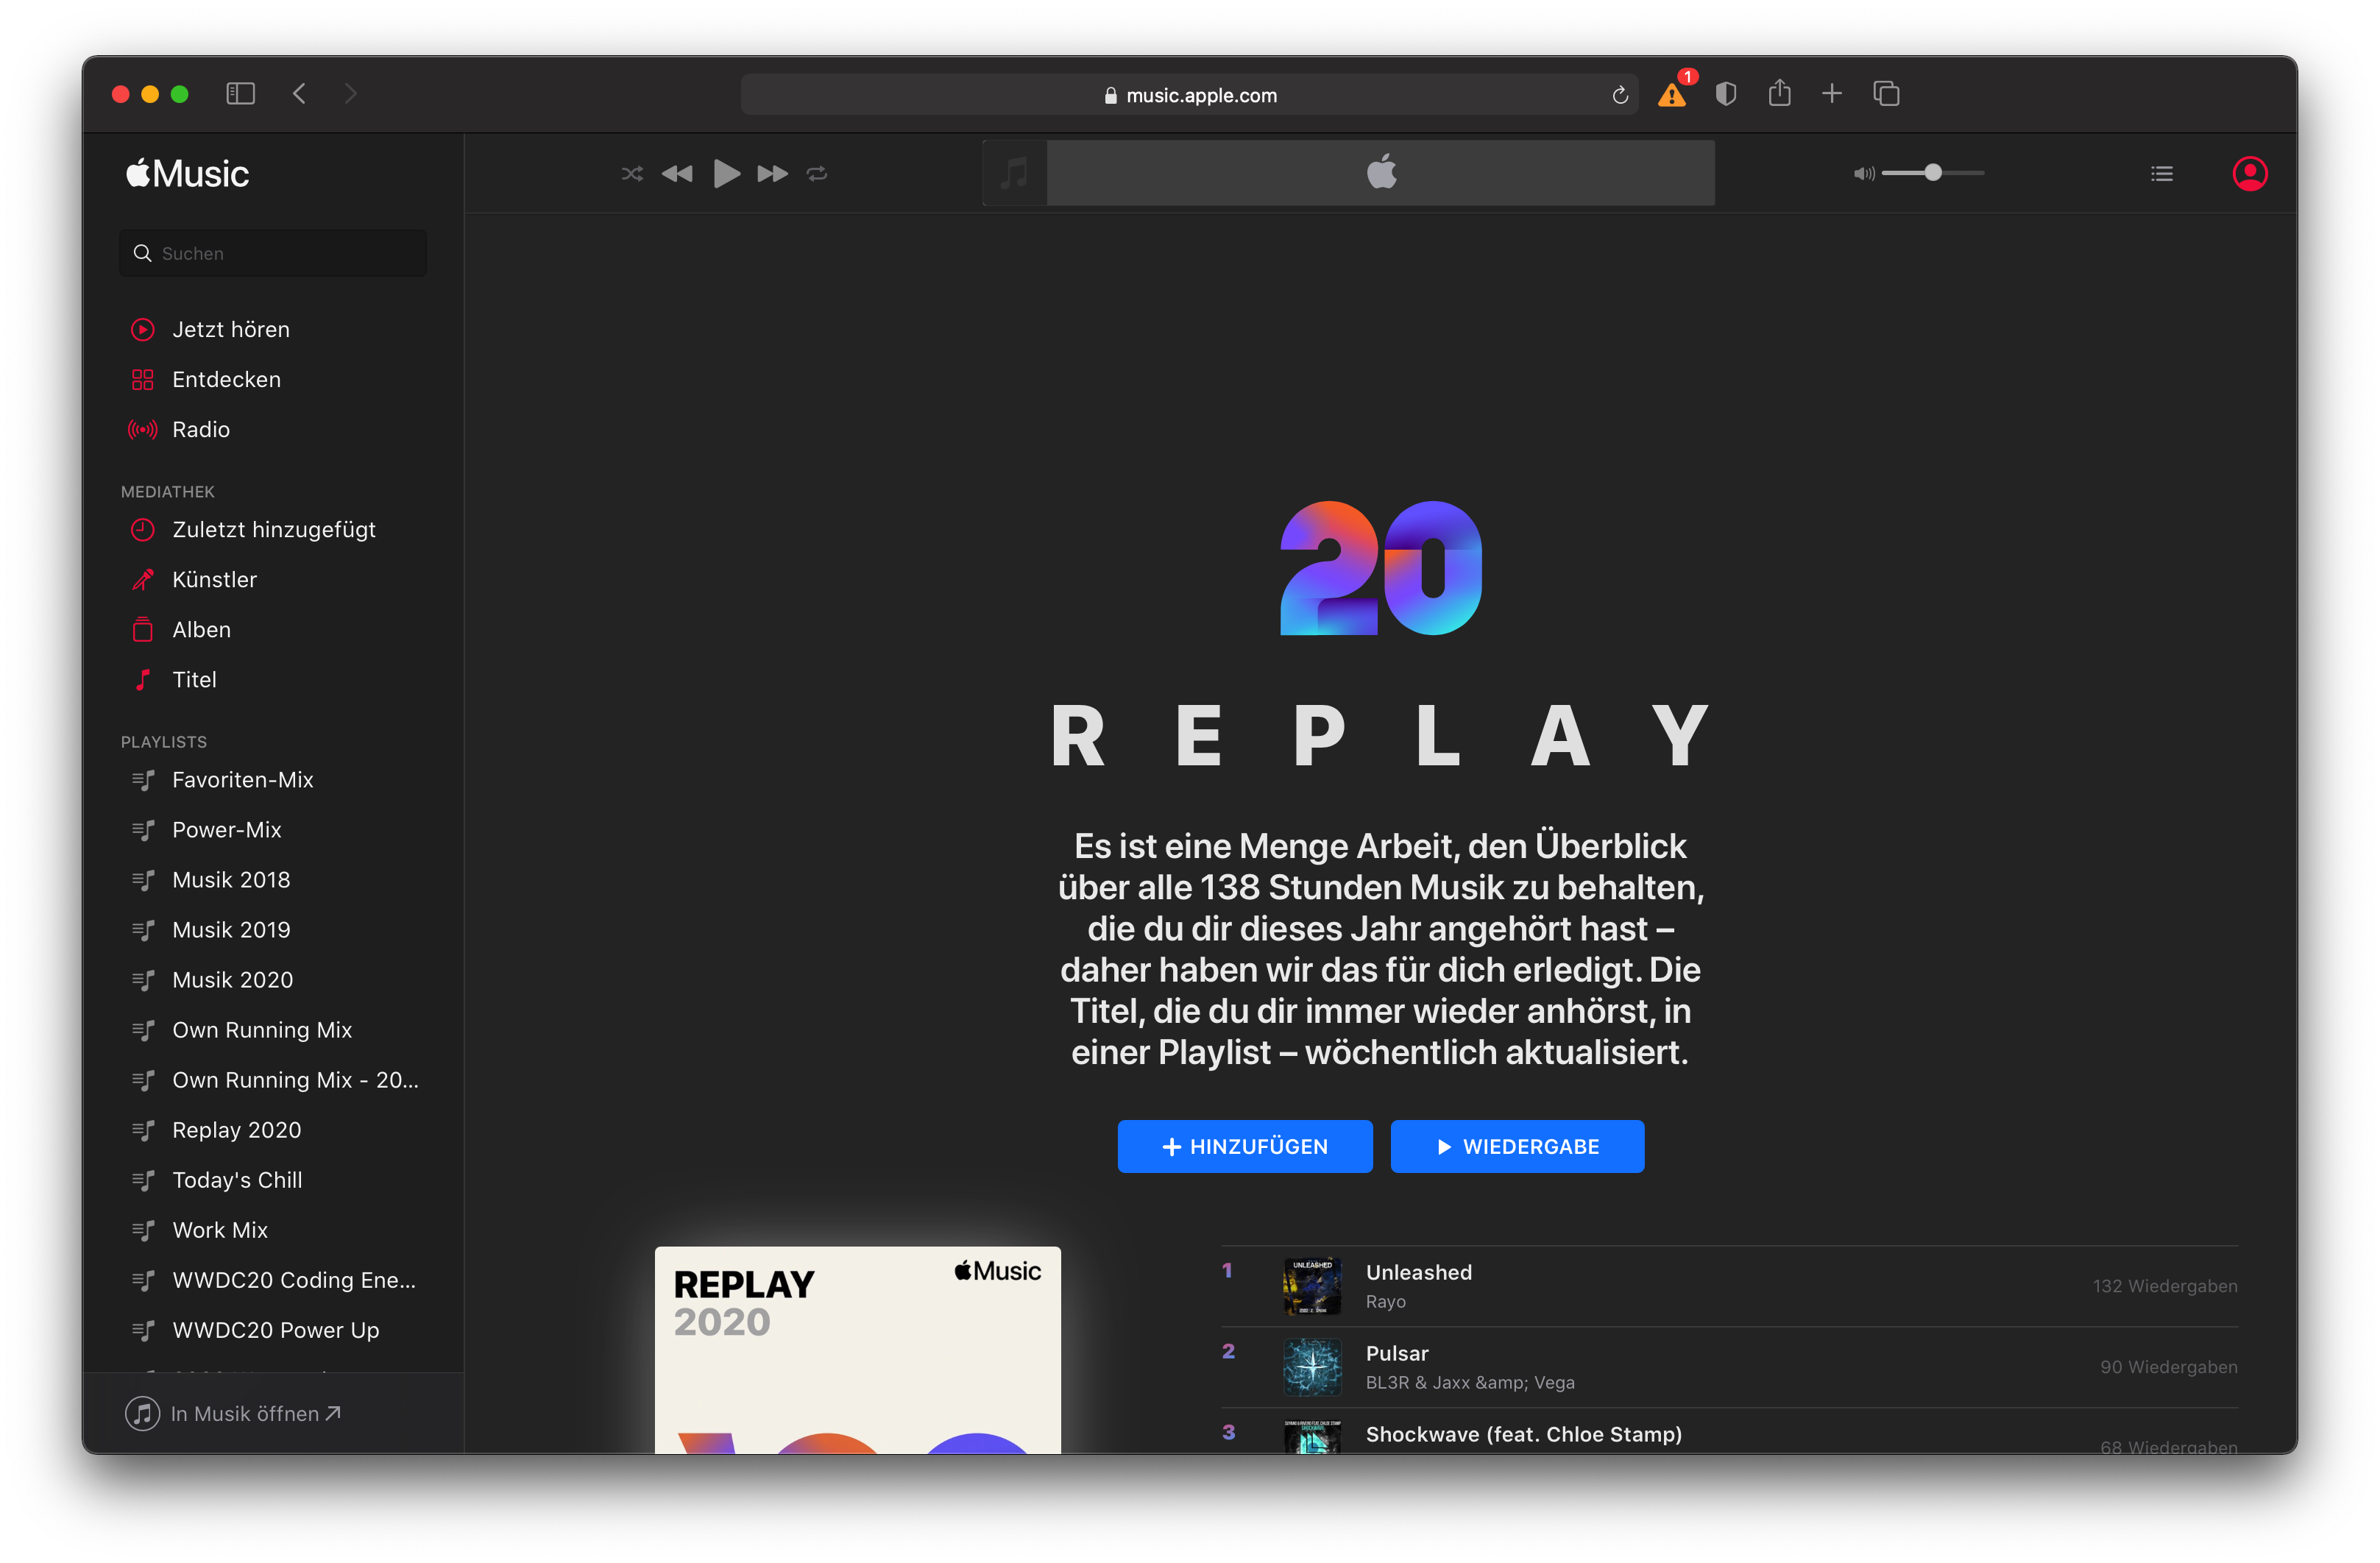2380x1563 pixels.
Task: Toggle shuffle playback
Action: 632,174
